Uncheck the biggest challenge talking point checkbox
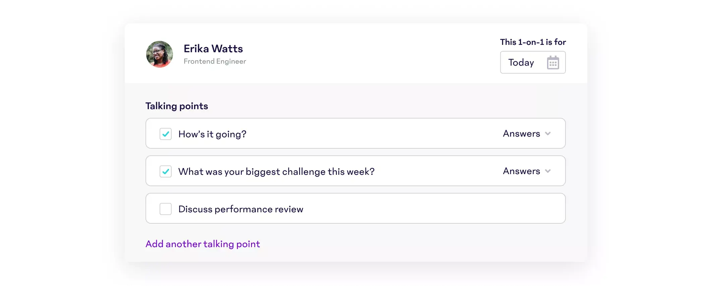712x294 pixels. tap(166, 171)
